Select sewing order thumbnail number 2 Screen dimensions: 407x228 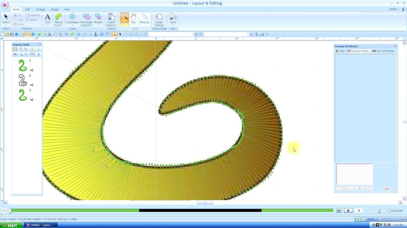tap(23, 80)
